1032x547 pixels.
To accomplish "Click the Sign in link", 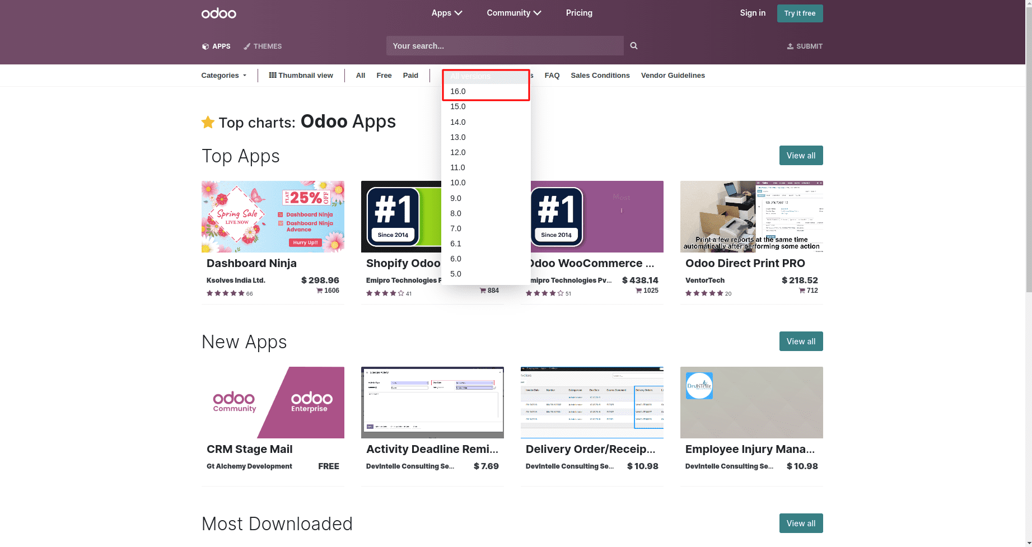I will pyautogui.click(x=752, y=13).
